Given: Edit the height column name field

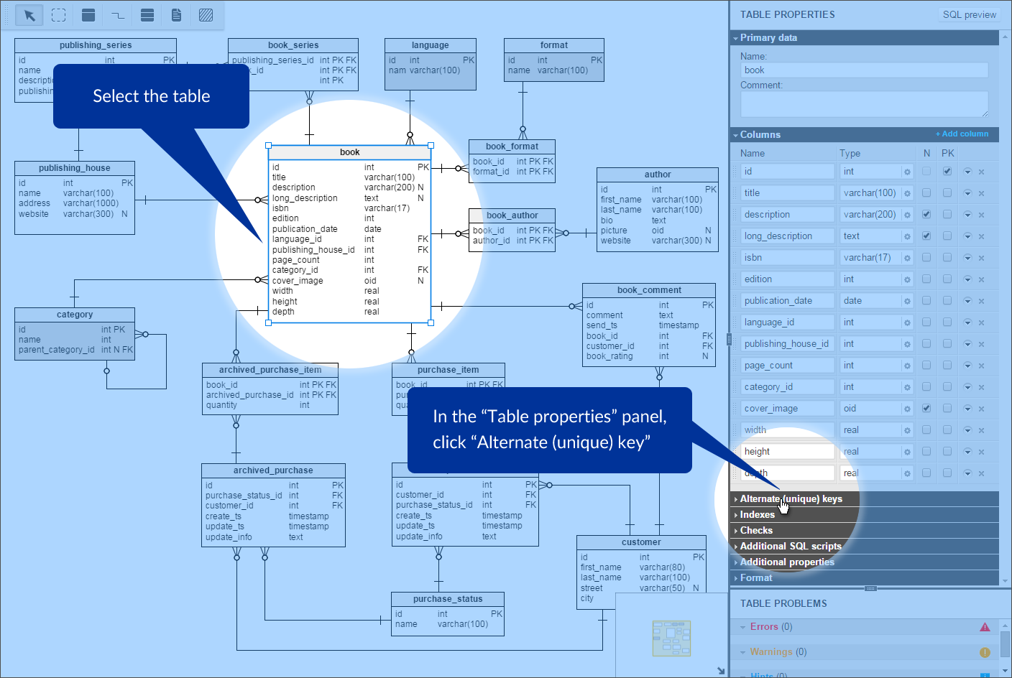Looking at the screenshot, I should [x=788, y=451].
